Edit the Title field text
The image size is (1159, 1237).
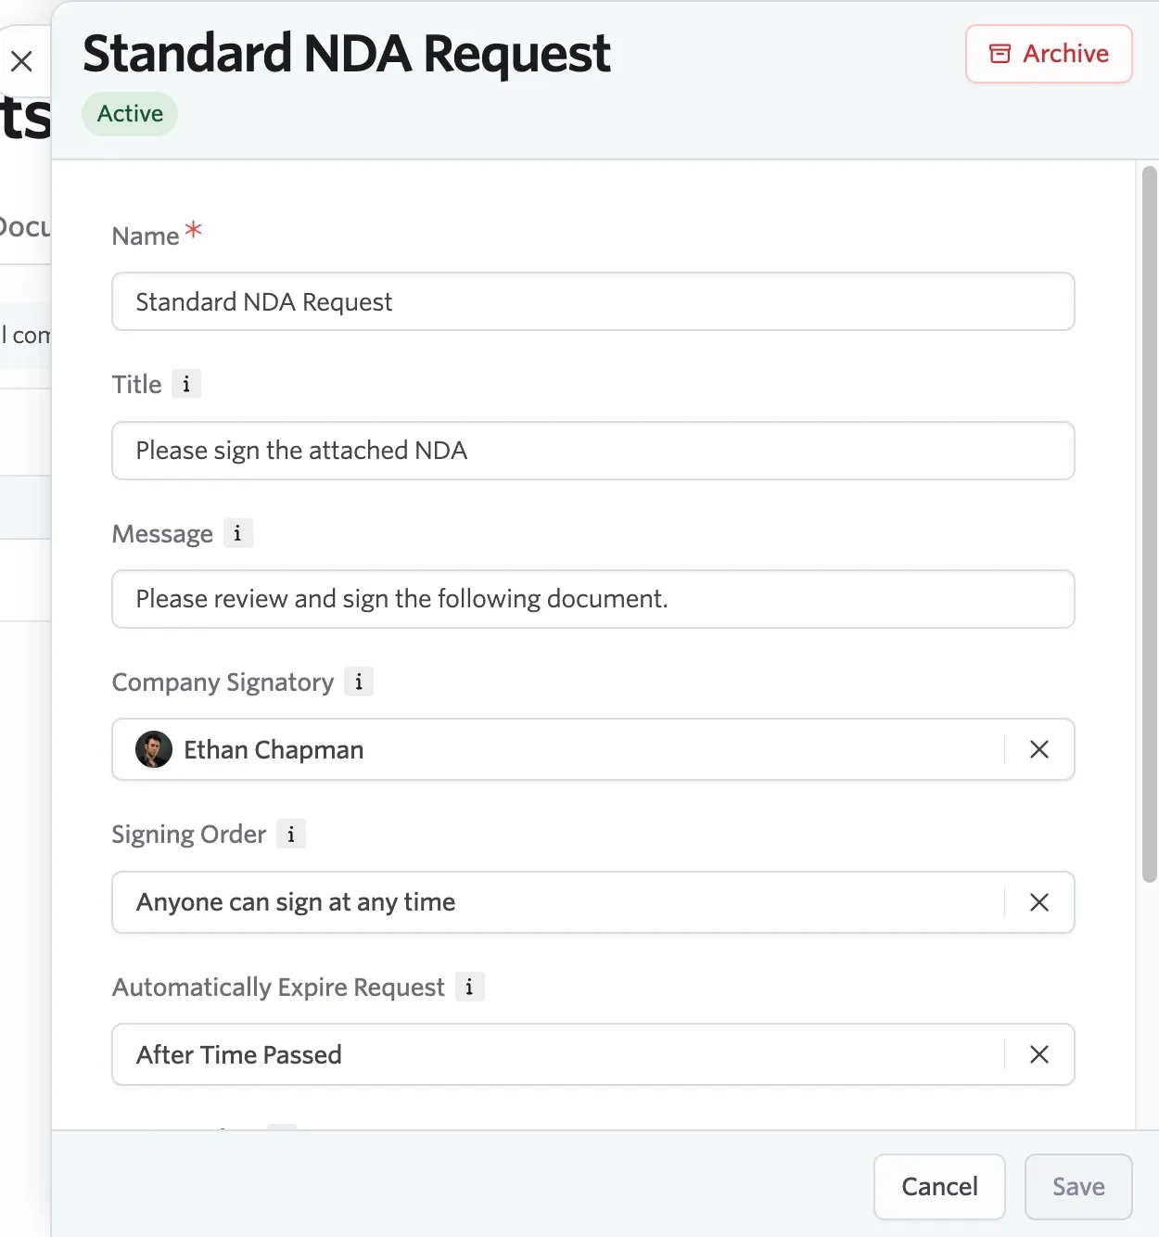click(x=593, y=451)
